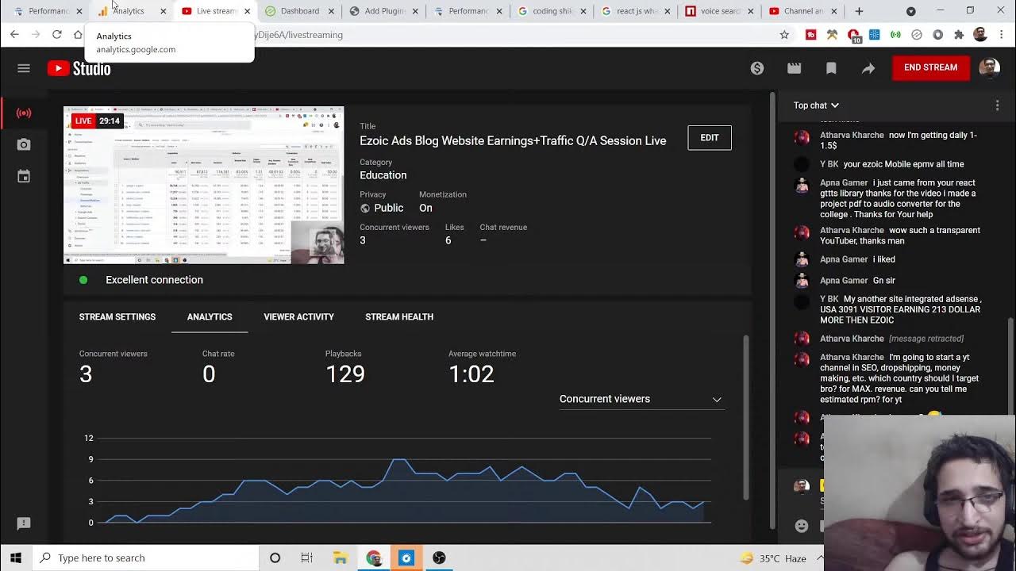Select the Stream icon in left sidebar
Image resolution: width=1016 pixels, height=571 pixels.
(24, 113)
